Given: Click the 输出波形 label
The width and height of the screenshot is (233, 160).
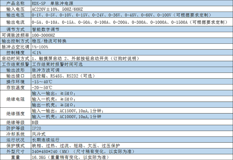Looking at the screenshot, I should click(16, 70).
